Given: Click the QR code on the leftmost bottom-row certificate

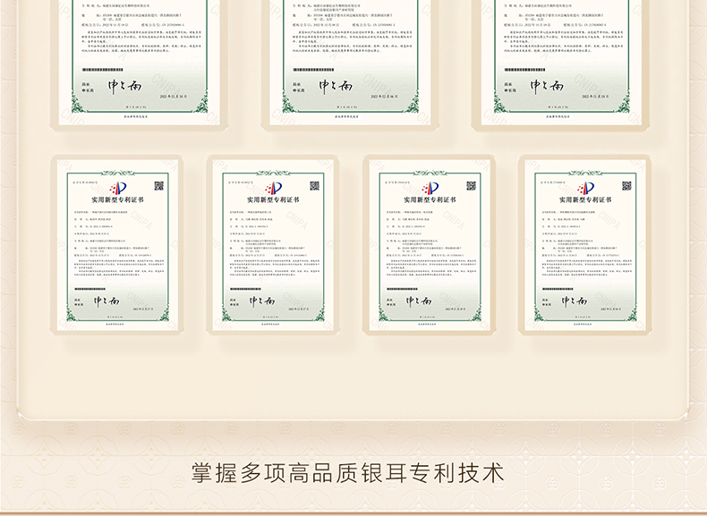Looking at the screenshot, I should tap(159, 186).
